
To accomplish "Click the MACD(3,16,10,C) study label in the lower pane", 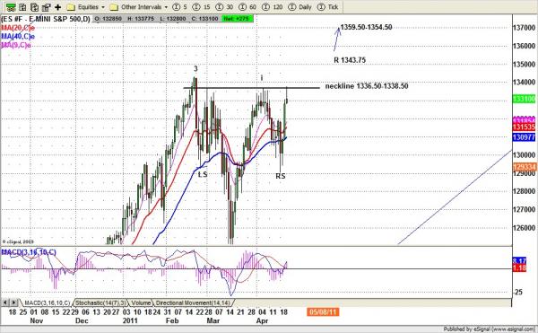I will pos(29,252).
